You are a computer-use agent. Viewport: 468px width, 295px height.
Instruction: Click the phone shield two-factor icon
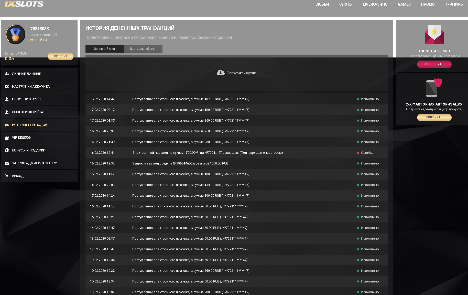coord(434,88)
